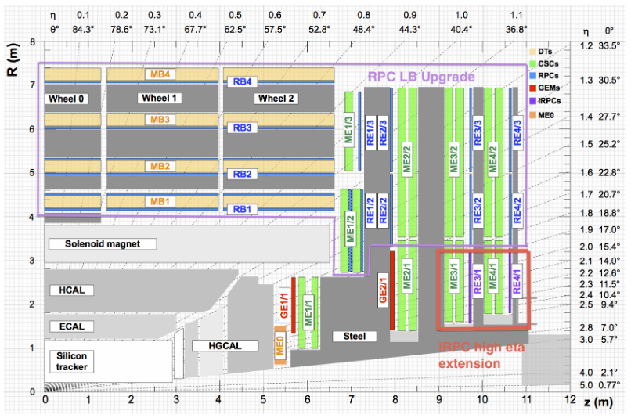
Task: Select the 'RE3/3' label
Action: coord(478,133)
